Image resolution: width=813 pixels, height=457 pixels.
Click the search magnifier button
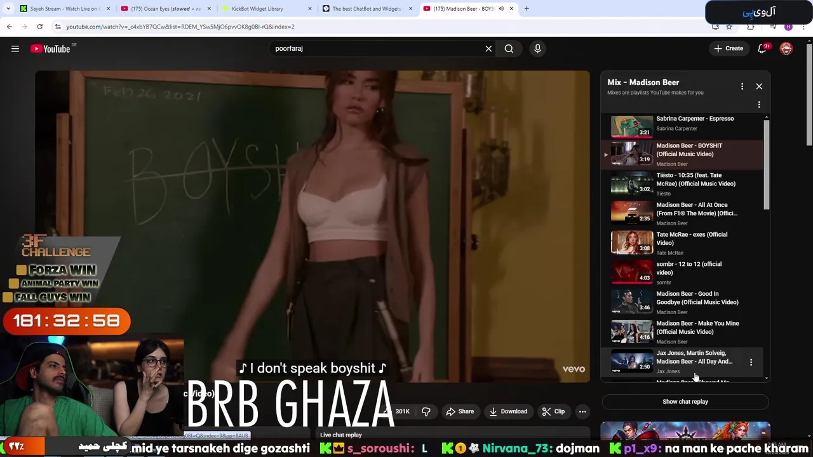coord(509,49)
